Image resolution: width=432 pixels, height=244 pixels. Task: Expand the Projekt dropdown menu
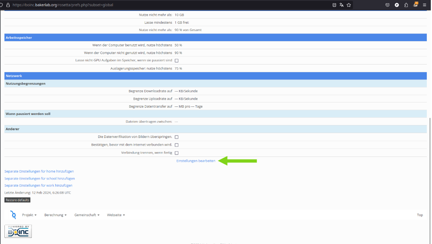tap(29, 215)
